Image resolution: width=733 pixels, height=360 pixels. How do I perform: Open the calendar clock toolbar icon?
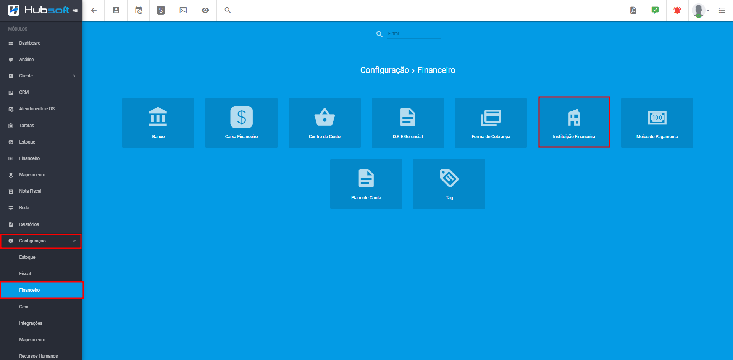point(139,10)
